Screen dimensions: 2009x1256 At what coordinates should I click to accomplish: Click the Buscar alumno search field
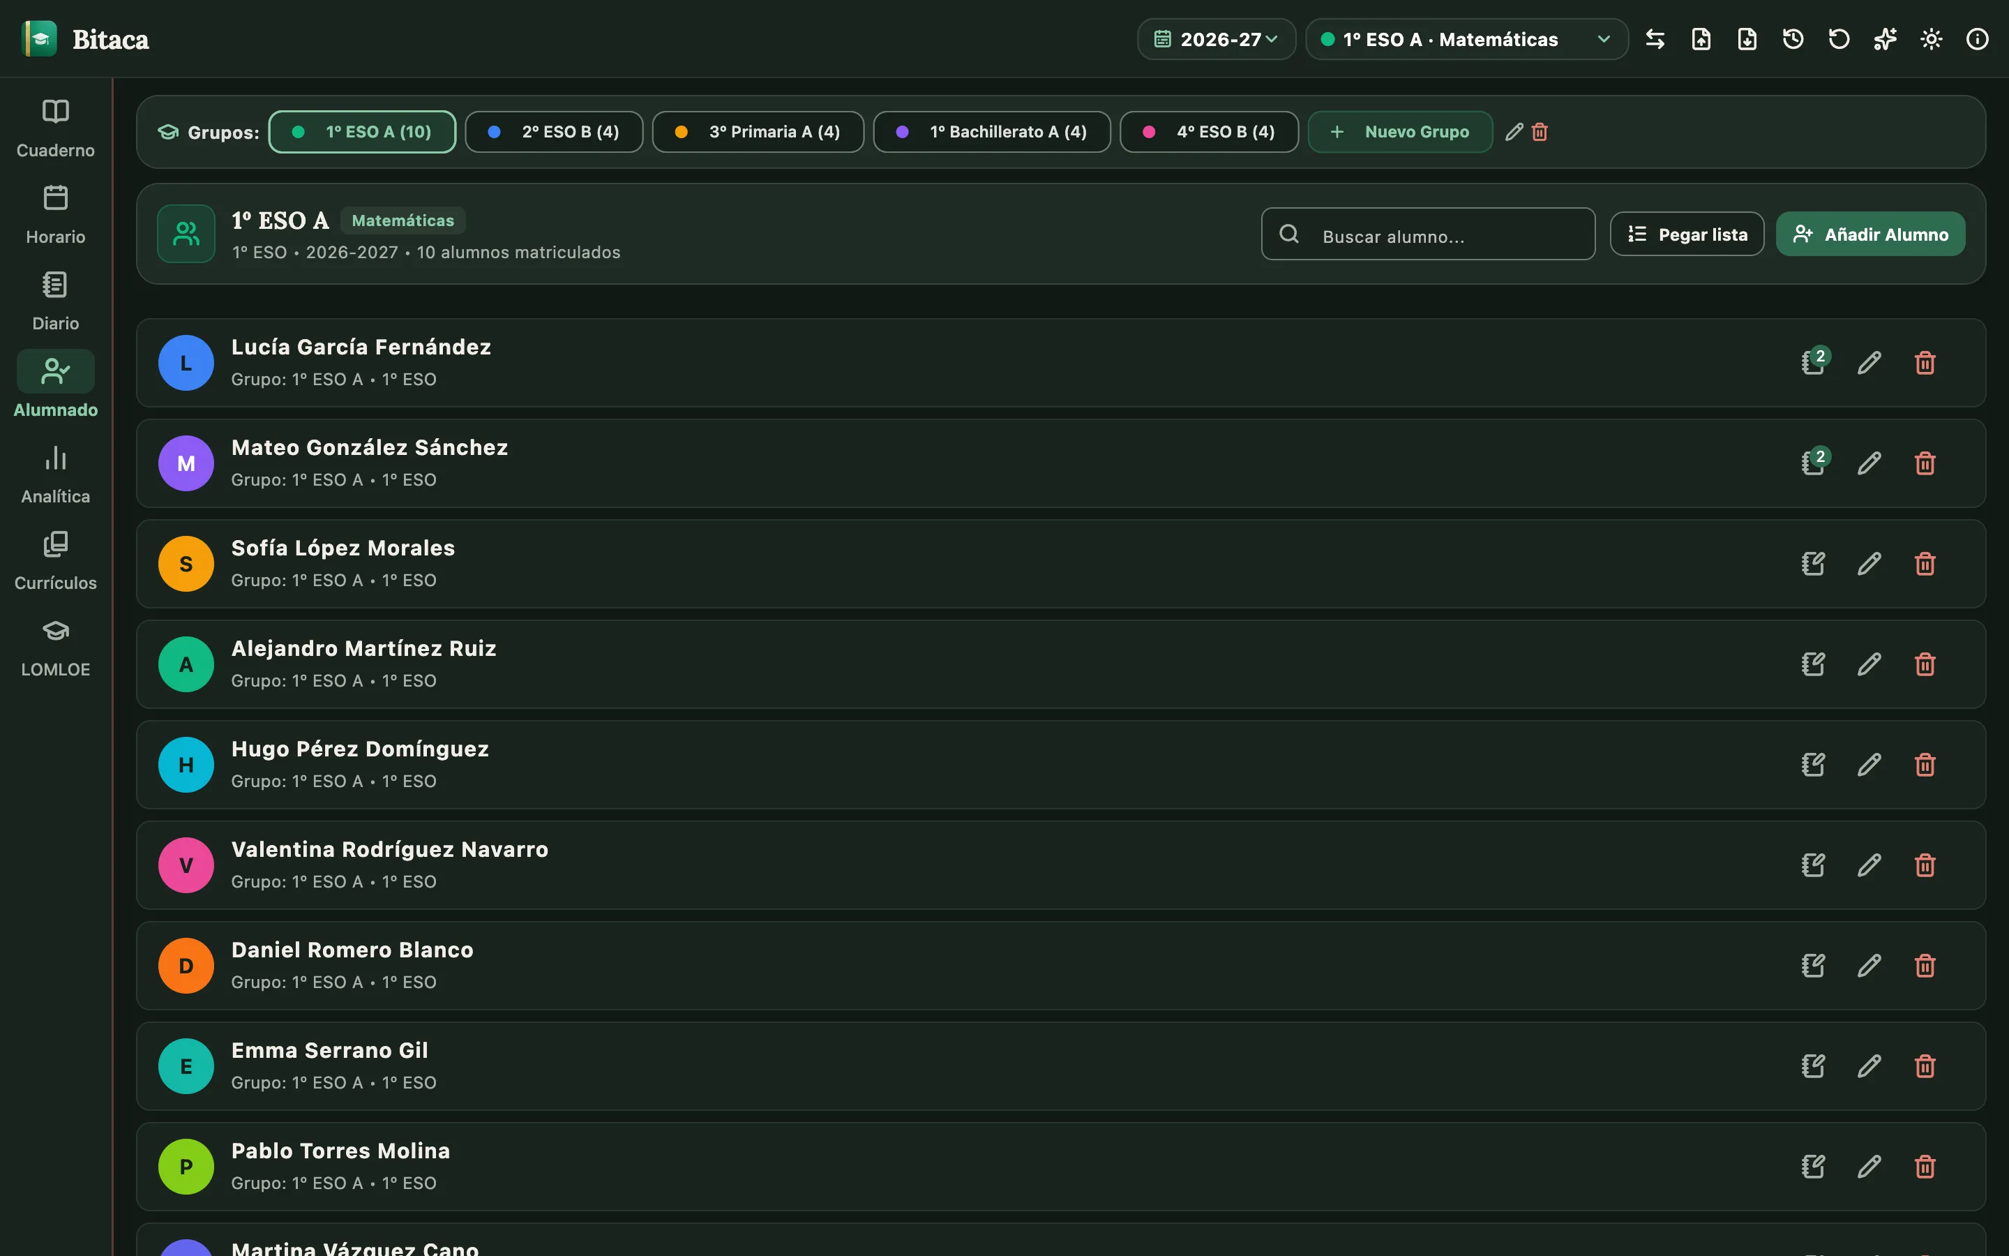1428,234
